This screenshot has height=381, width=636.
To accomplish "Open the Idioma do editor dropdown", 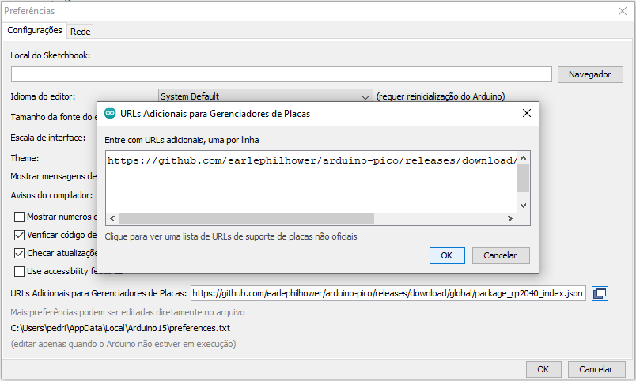I will 265,96.
